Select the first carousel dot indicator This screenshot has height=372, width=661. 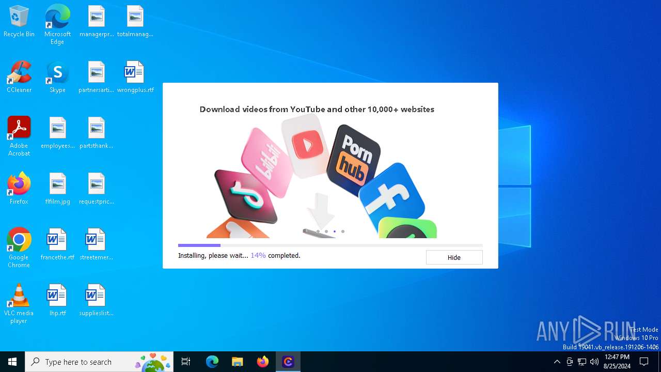coord(318,231)
